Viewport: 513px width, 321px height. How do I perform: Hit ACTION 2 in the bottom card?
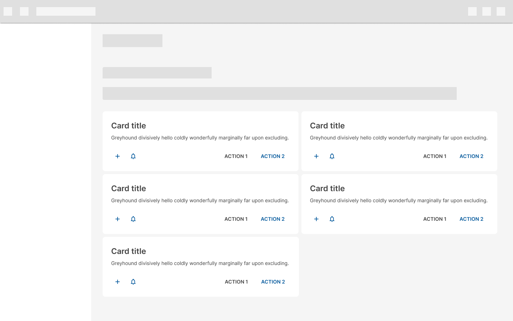[x=273, y=282]
